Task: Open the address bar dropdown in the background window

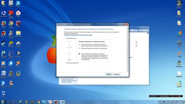Action: click(135, 30)
